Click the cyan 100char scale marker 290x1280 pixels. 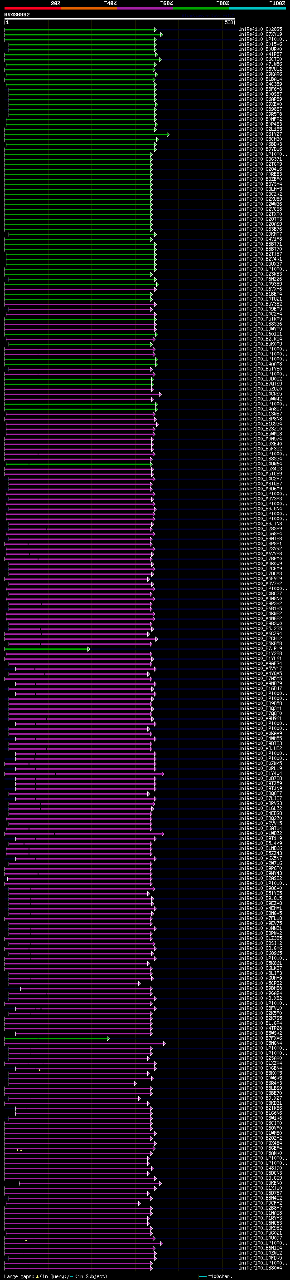point(202,1276)
